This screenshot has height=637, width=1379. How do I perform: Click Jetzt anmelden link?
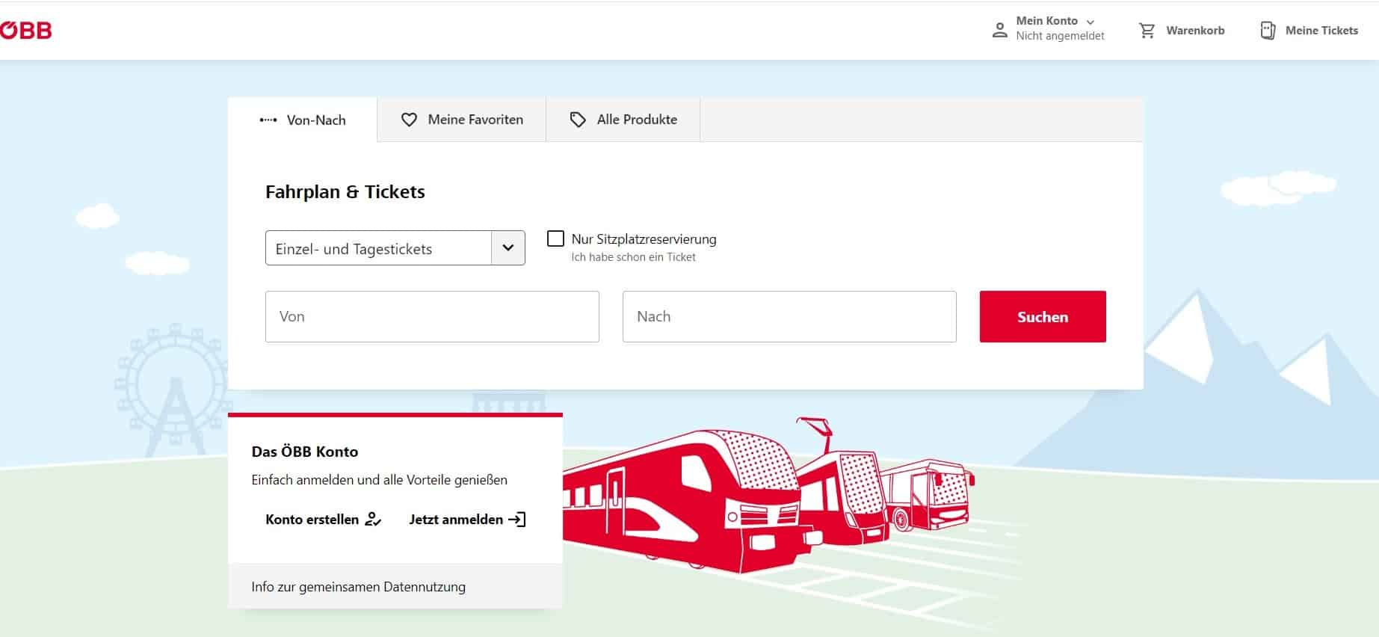(468, 520)
